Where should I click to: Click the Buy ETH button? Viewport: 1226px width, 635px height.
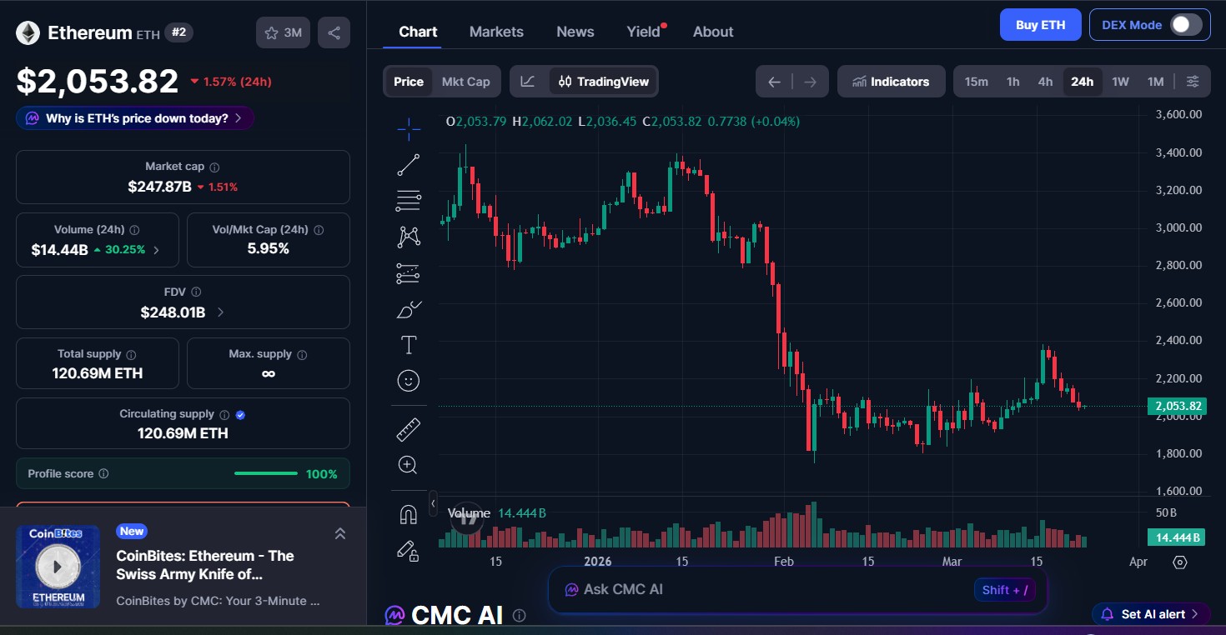coord(1040,24)
